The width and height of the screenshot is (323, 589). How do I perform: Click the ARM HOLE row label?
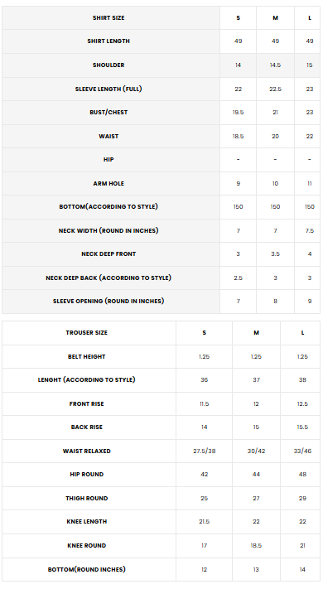(108, 184)
